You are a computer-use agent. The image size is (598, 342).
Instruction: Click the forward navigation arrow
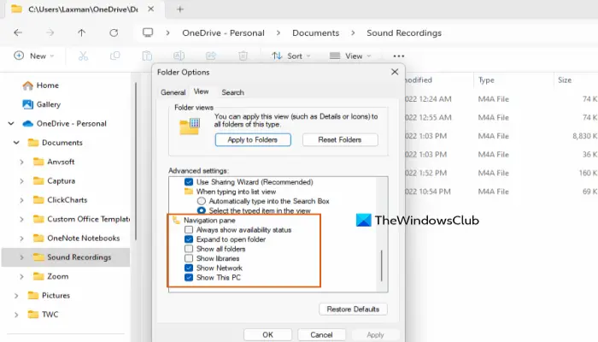pyautogui.click(x=50, y=32)
